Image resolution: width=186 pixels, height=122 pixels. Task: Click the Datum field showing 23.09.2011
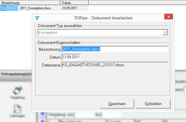pyautogui.click(x=71, y=57)
